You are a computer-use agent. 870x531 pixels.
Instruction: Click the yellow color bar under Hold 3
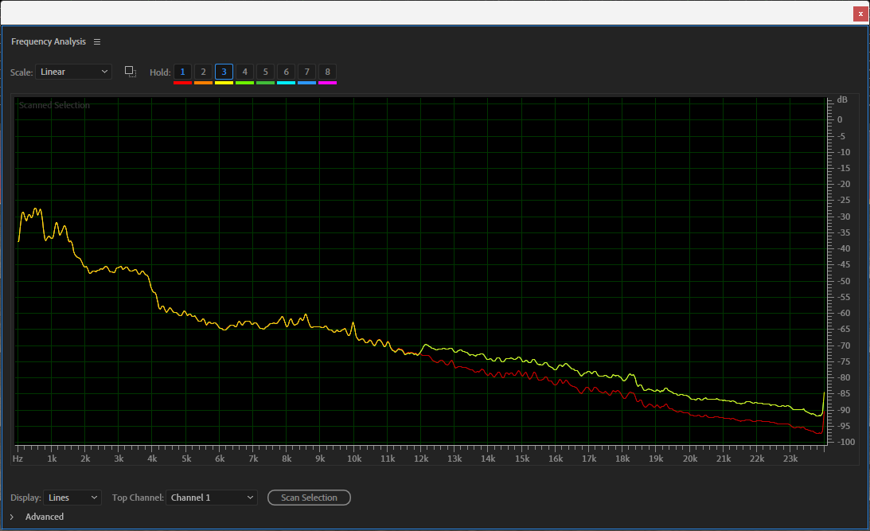click(x=224, y=82)
